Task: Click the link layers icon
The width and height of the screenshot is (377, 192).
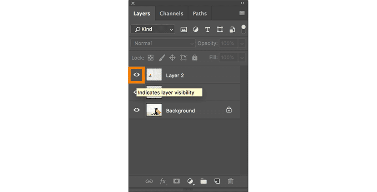Action: point(149,181)
